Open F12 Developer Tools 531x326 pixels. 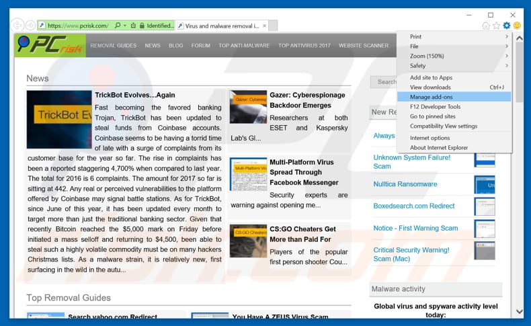(x=454, y=107)
